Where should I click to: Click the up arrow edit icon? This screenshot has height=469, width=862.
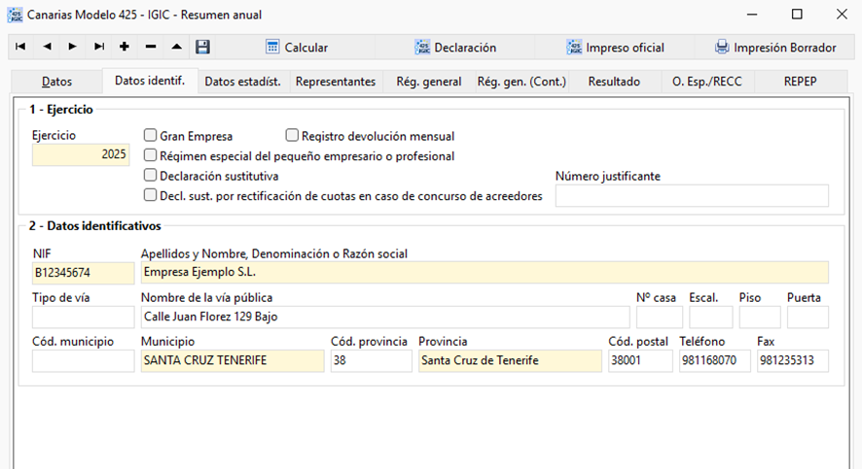(x=176, y=48)
